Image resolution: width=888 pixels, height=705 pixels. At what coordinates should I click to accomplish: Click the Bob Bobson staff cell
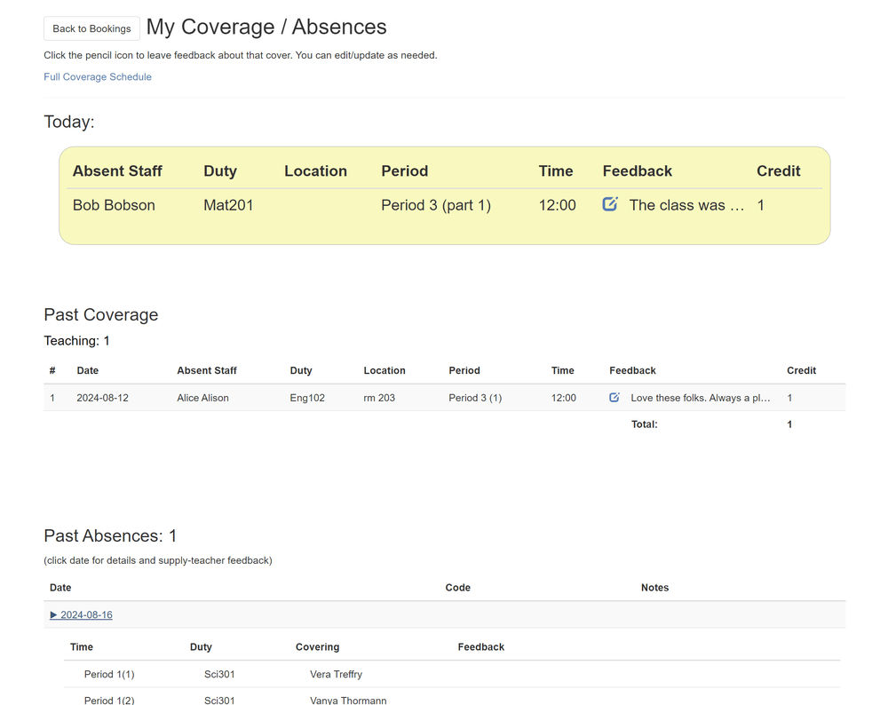pyautogui.click(x=114, y=205)
